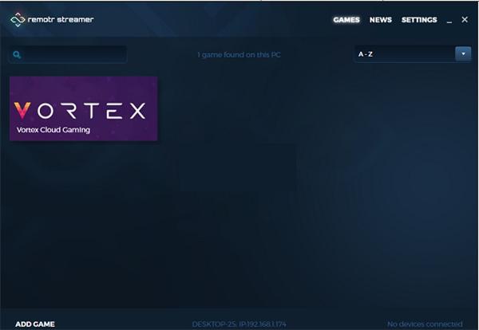
Task: Close the remotr streamer window
Action: (465, 19)
